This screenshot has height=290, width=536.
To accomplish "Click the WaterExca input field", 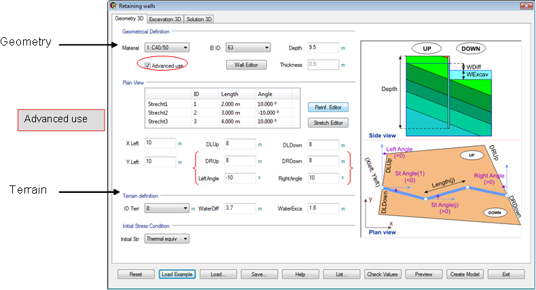I will [323, 208].
